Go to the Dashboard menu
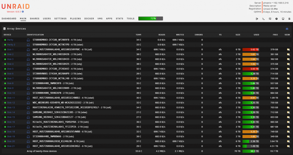The height and width of the screenshot is (155, 293). pos(9,19)
